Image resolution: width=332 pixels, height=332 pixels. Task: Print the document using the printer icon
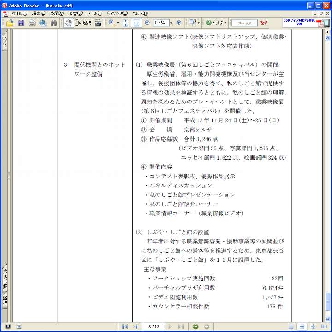[32, 23]
